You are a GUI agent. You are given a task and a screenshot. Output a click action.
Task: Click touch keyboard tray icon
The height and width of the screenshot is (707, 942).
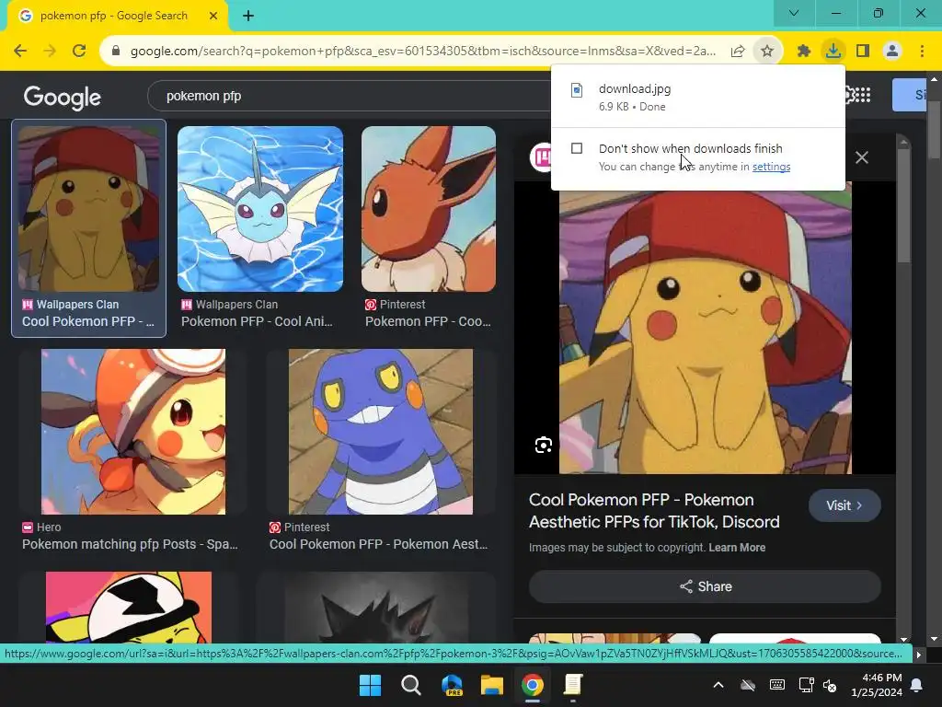point(776,685)
